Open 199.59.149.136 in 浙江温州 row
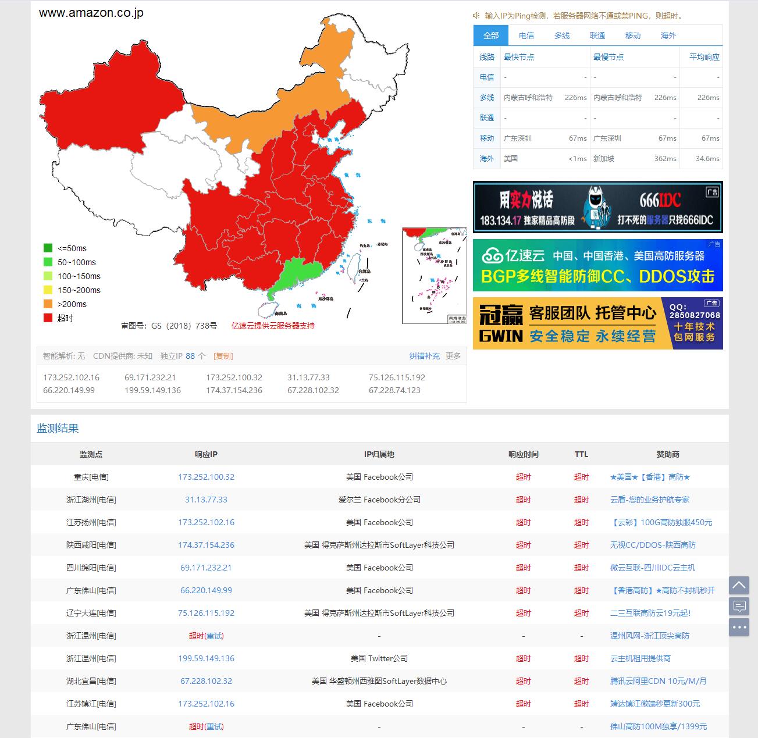The height and width of the screenshot is (738, 758). [x=206, y=658]
